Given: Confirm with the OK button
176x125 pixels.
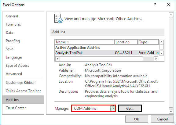Looking at the screenshot, I should click(137, 119).
